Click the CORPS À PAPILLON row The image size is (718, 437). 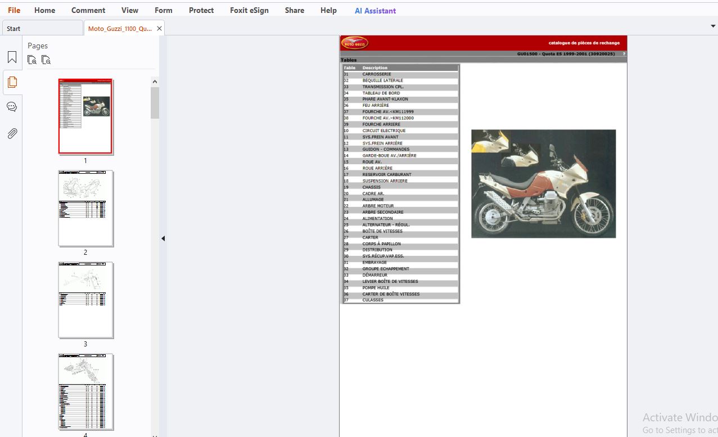tap(401, 244)
